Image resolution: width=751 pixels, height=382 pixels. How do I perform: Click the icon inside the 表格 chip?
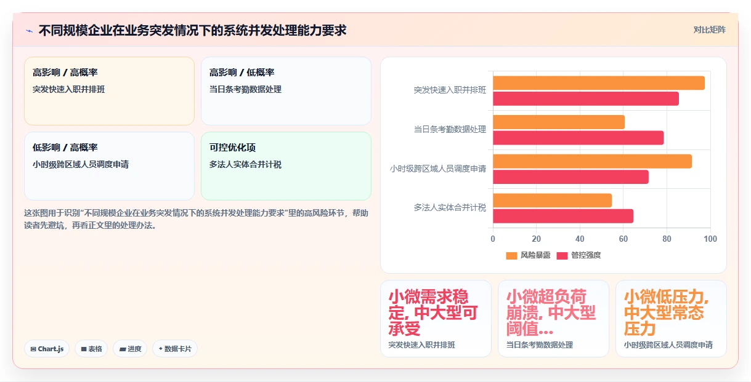(84, 349)
